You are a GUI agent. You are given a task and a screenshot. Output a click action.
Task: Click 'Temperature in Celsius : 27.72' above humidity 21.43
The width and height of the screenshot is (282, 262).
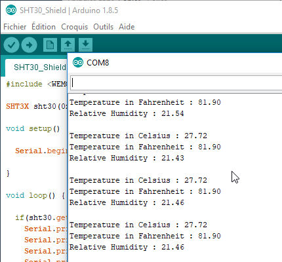pos(138,136)
